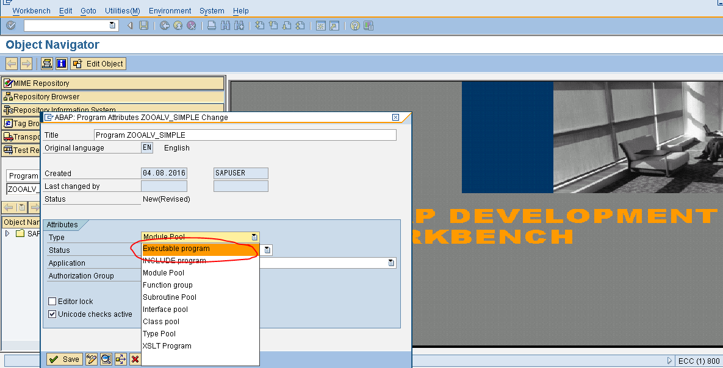The image size is (723, 368).
Task: Click the pencil edit icon in the dialog footer
Action: (x=90, y=359)
